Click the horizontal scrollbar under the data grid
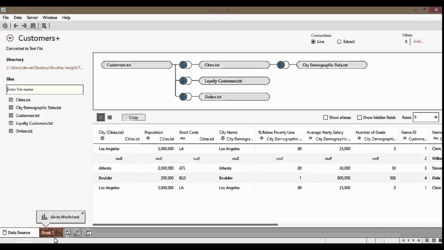 click(x=186, y=225)
